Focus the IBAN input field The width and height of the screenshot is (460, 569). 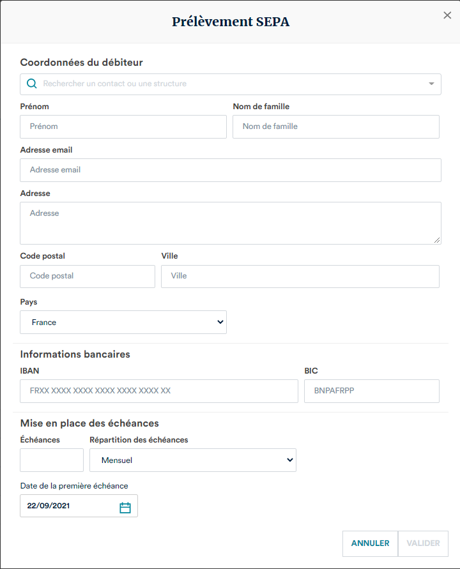[159, 391]
